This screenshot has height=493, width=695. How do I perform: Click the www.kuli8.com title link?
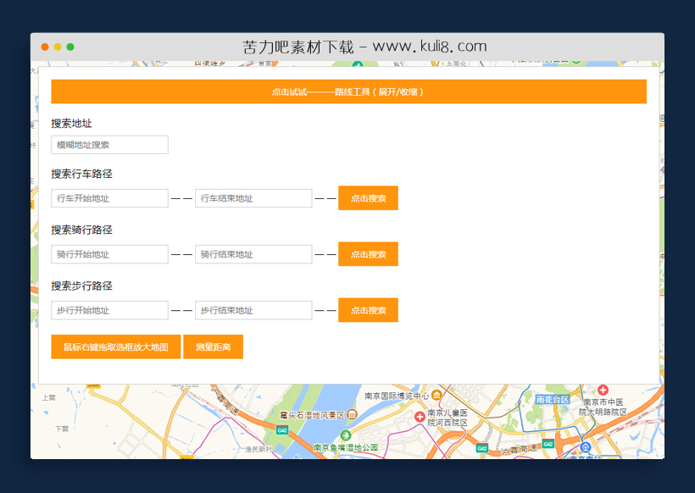coord(363,46)
